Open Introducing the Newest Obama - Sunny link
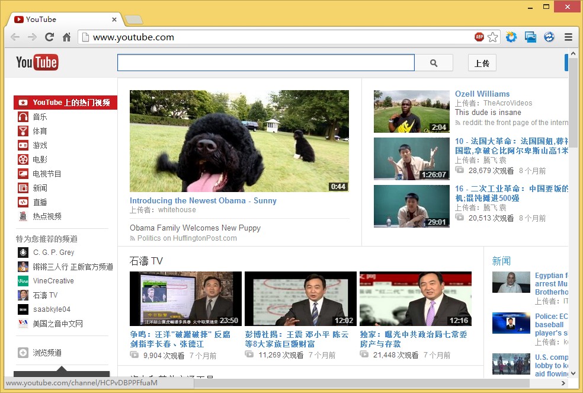The width and height of the screenshot is (583, 393). [203, 200]
